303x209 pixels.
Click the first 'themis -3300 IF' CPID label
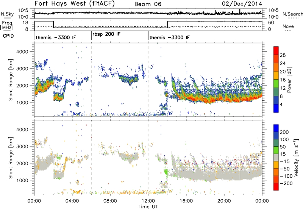point(56,37)
